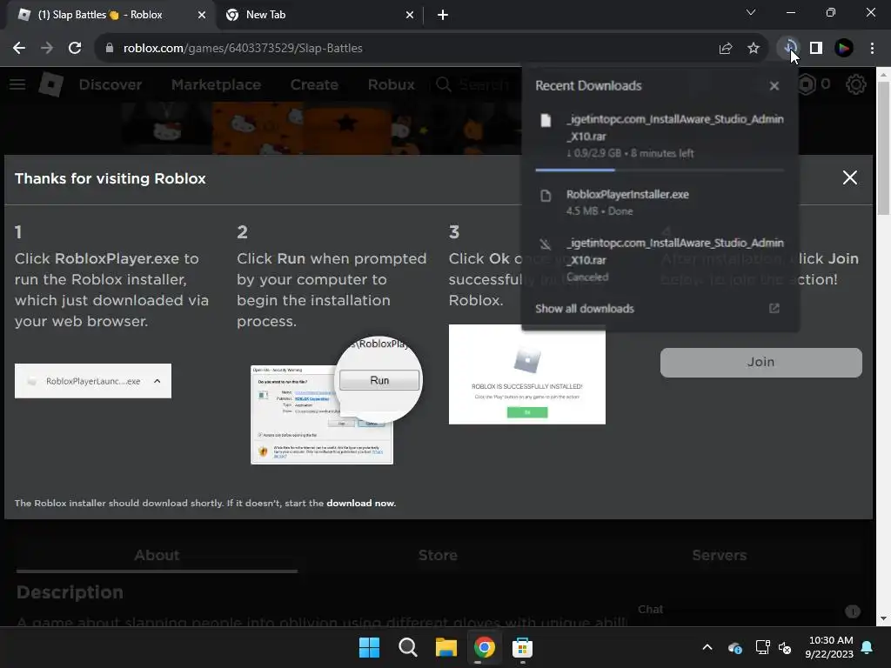Close the New Tab tab

pos(410,16)
